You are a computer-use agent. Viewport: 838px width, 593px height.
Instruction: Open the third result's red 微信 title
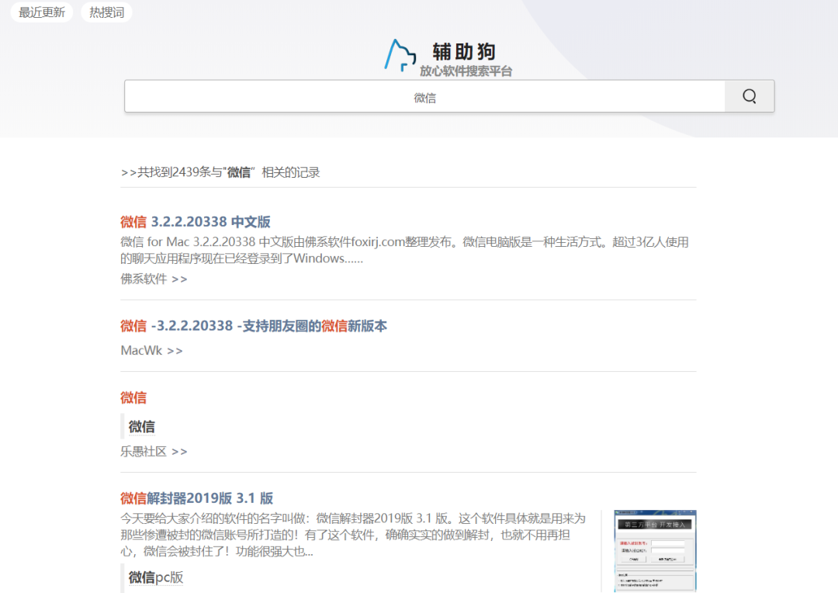pos(133,397)
